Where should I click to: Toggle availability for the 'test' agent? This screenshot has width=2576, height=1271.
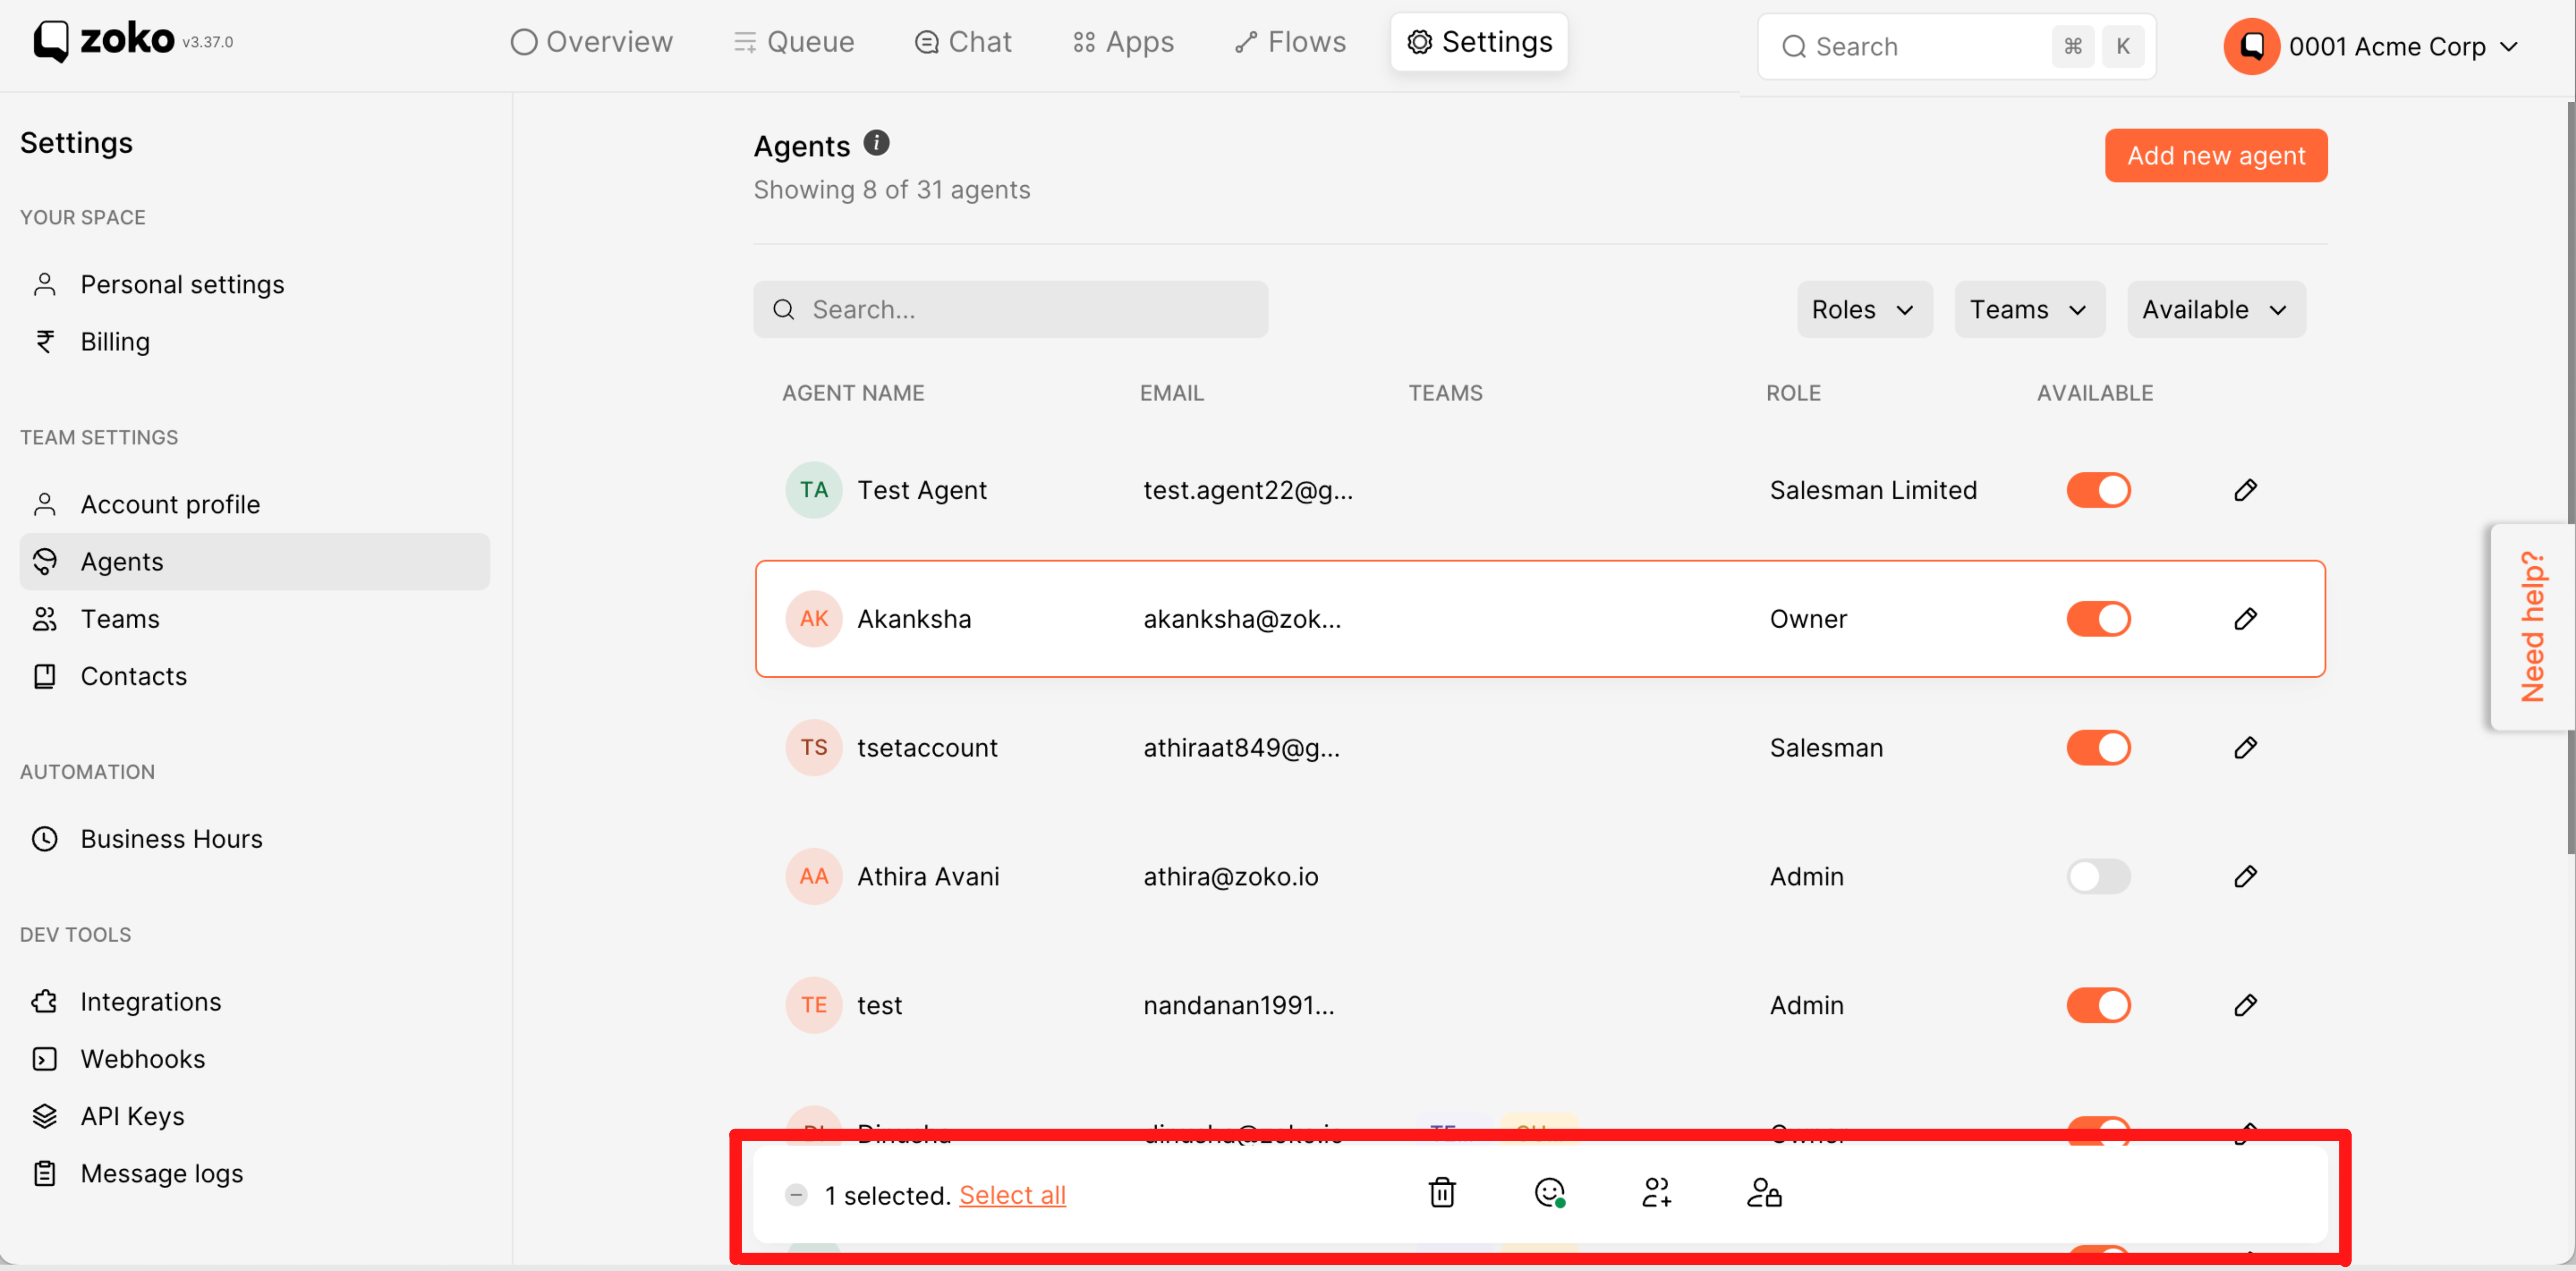(2099, 1005)
